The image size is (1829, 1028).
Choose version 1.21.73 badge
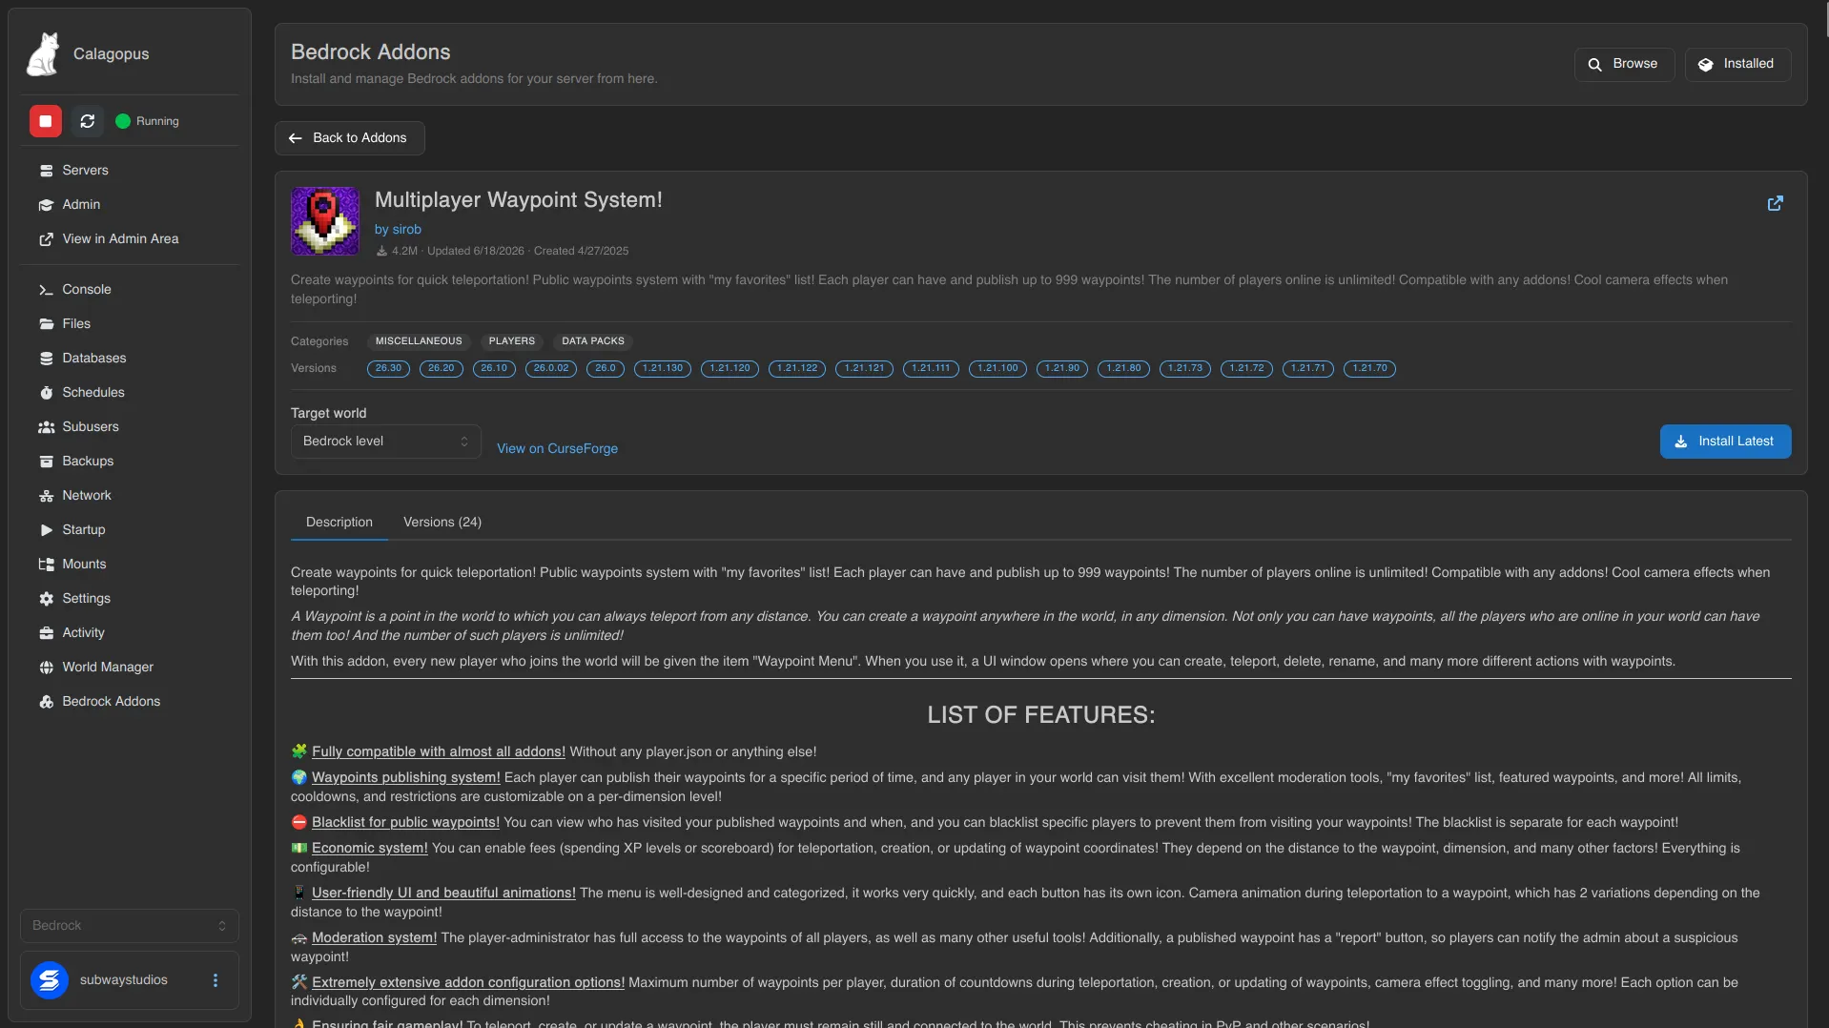(x=1185, y=368)
